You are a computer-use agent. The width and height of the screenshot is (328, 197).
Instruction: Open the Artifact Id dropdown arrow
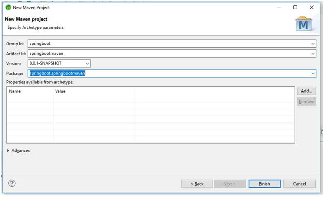tap(313, 54)
